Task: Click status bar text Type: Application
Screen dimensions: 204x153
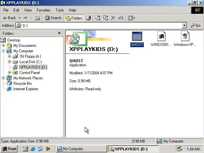Action: [x=25, y=141]
